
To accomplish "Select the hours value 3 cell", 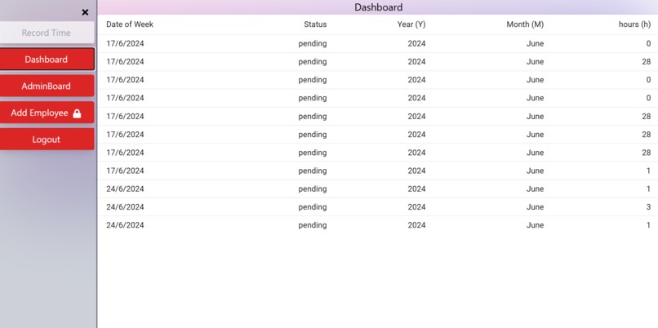I will 648,206.
